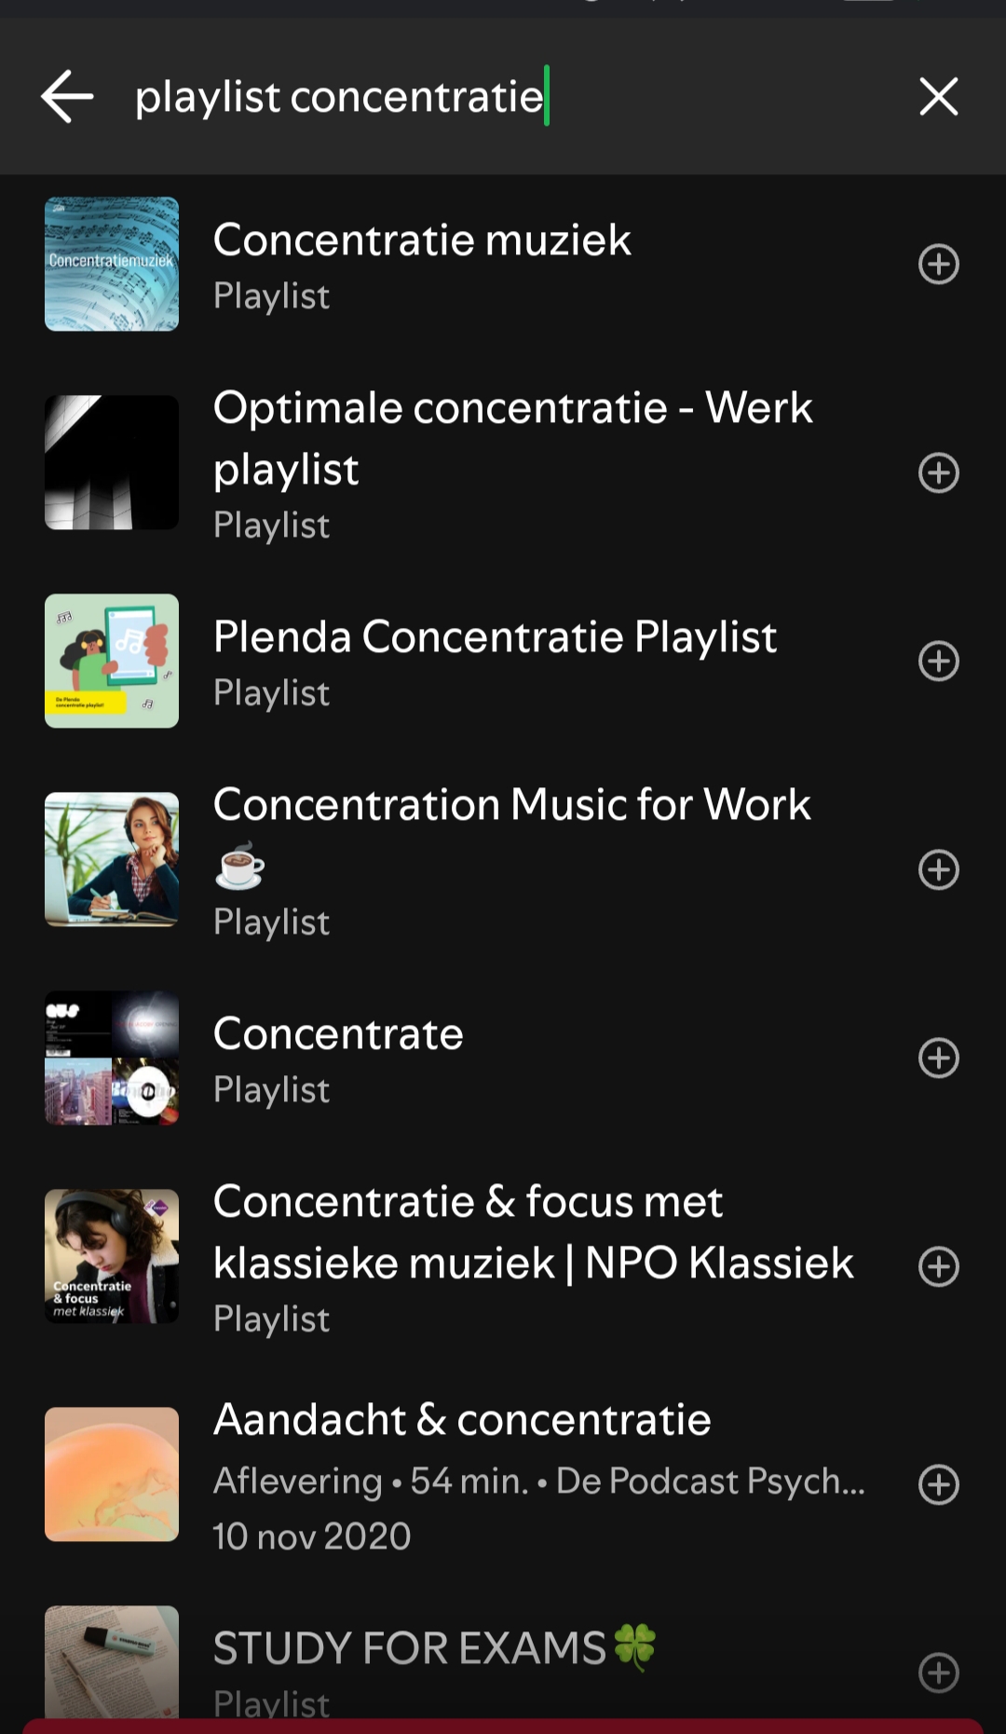Add Plenda Concentratie Playlist to library

938,662
